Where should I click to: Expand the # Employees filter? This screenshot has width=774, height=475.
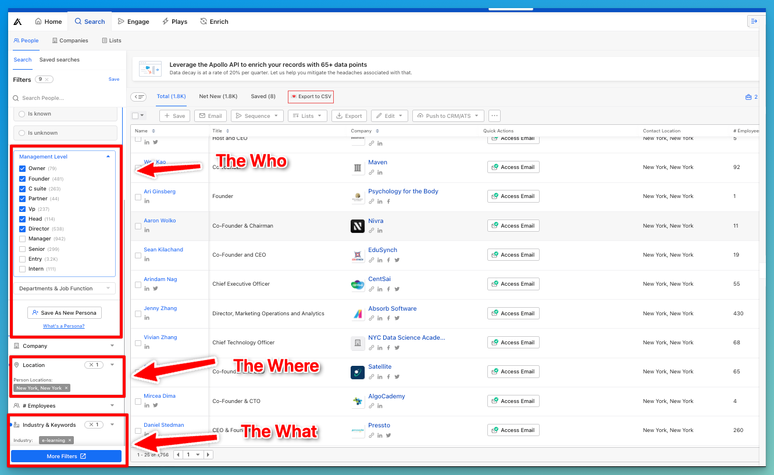pos(112,405)
